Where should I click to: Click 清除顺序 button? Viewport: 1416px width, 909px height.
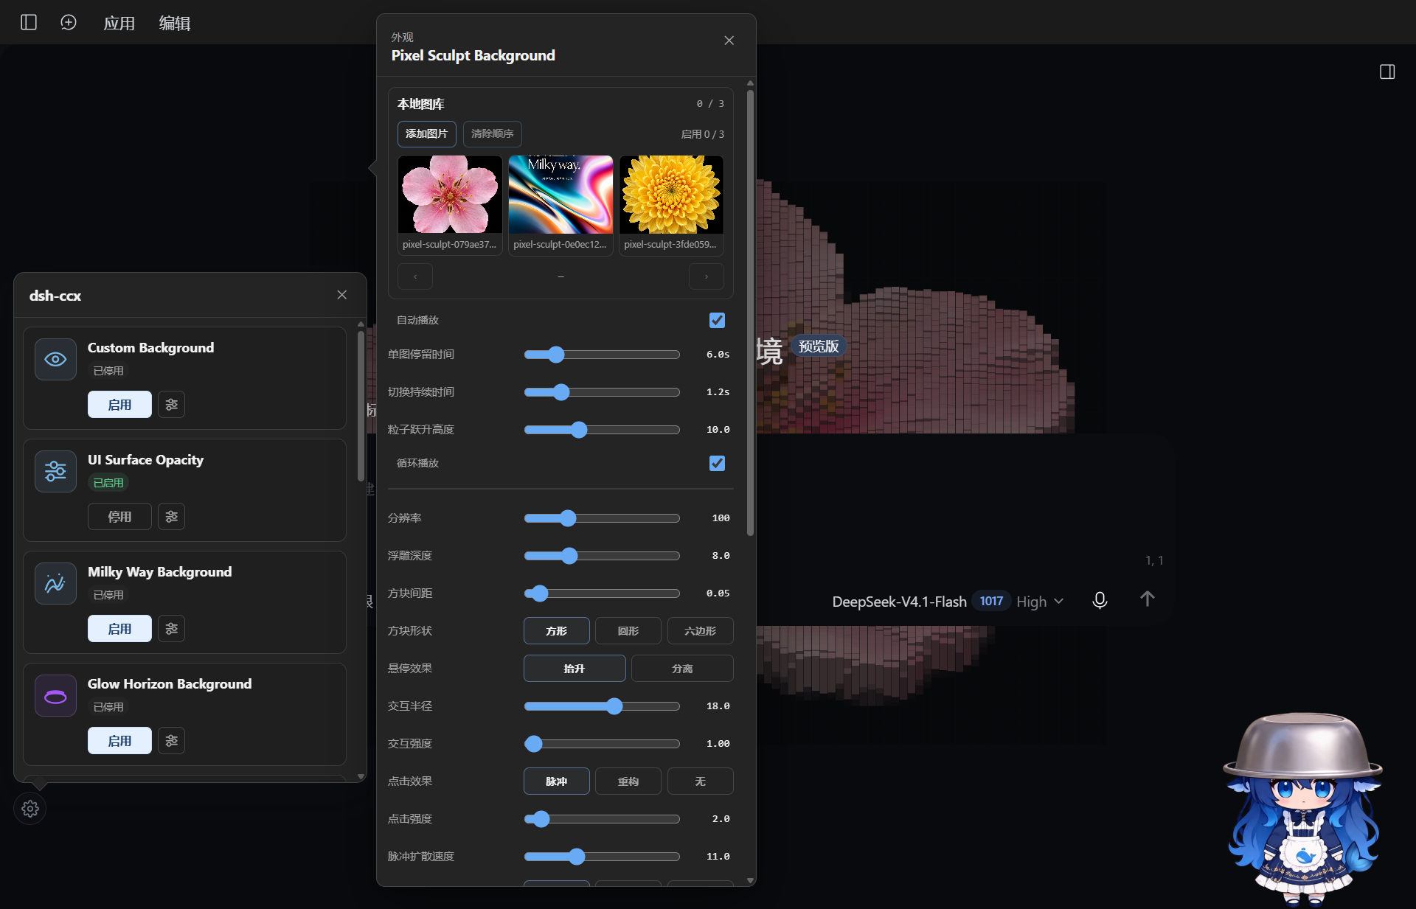492,133
